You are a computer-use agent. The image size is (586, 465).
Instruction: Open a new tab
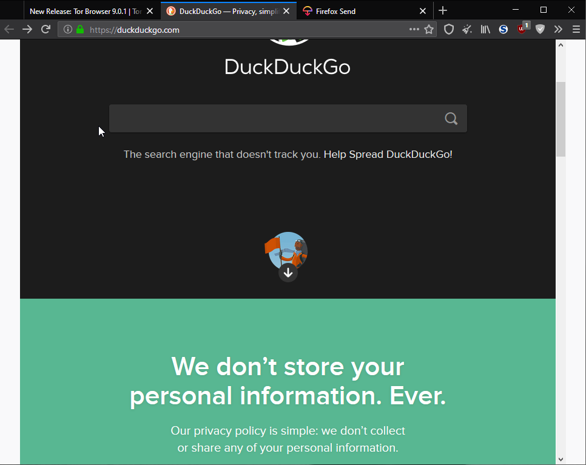tap(443, 11)
